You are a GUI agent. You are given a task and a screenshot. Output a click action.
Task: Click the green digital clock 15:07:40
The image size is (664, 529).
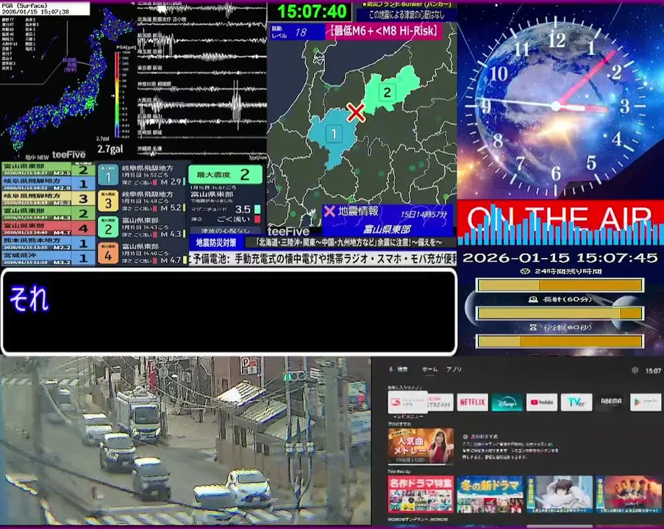(x=312, y=12)
